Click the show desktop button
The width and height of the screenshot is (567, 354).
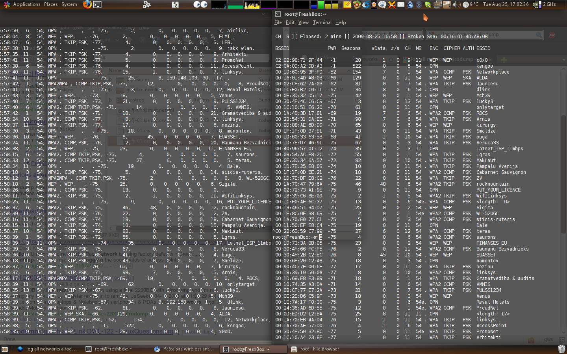click(5, 349)
